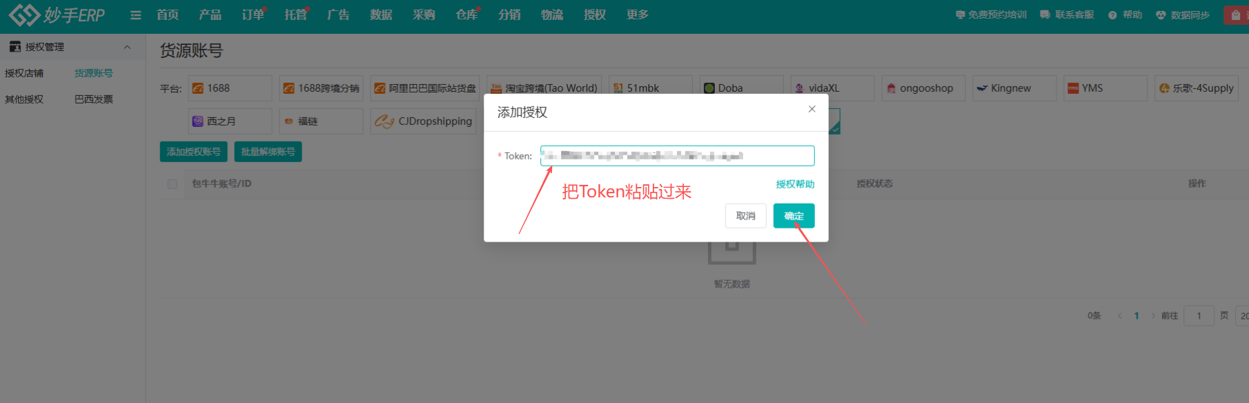
Task: Open the page size dropdown
Action: click(1242, 315)
